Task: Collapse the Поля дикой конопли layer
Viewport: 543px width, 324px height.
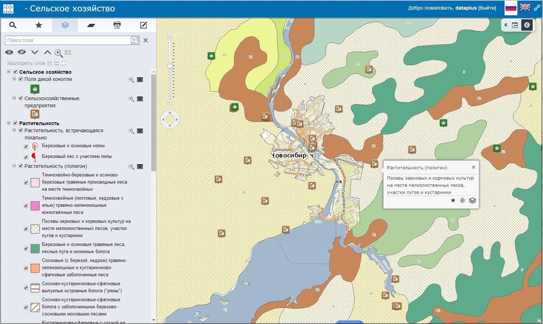Action: [14, 79]
